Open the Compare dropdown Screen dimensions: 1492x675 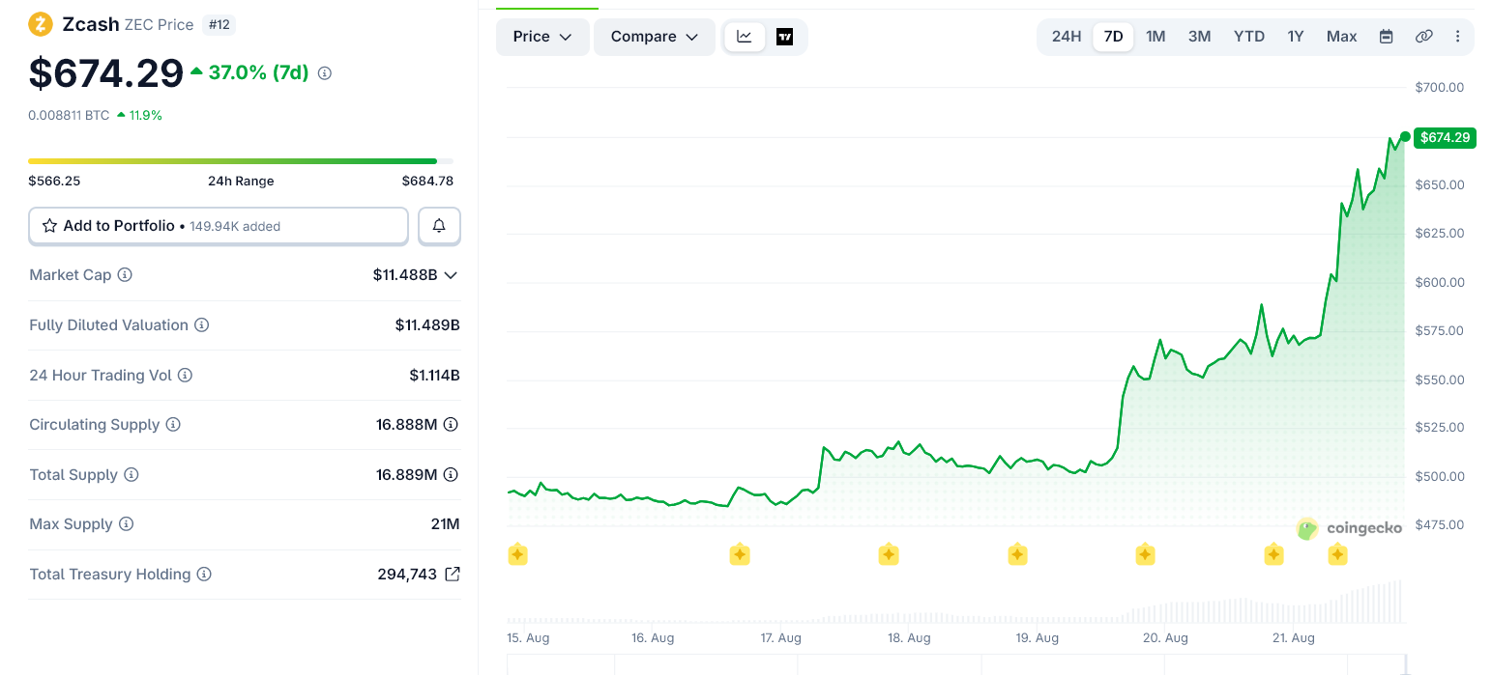pos(655,37)
